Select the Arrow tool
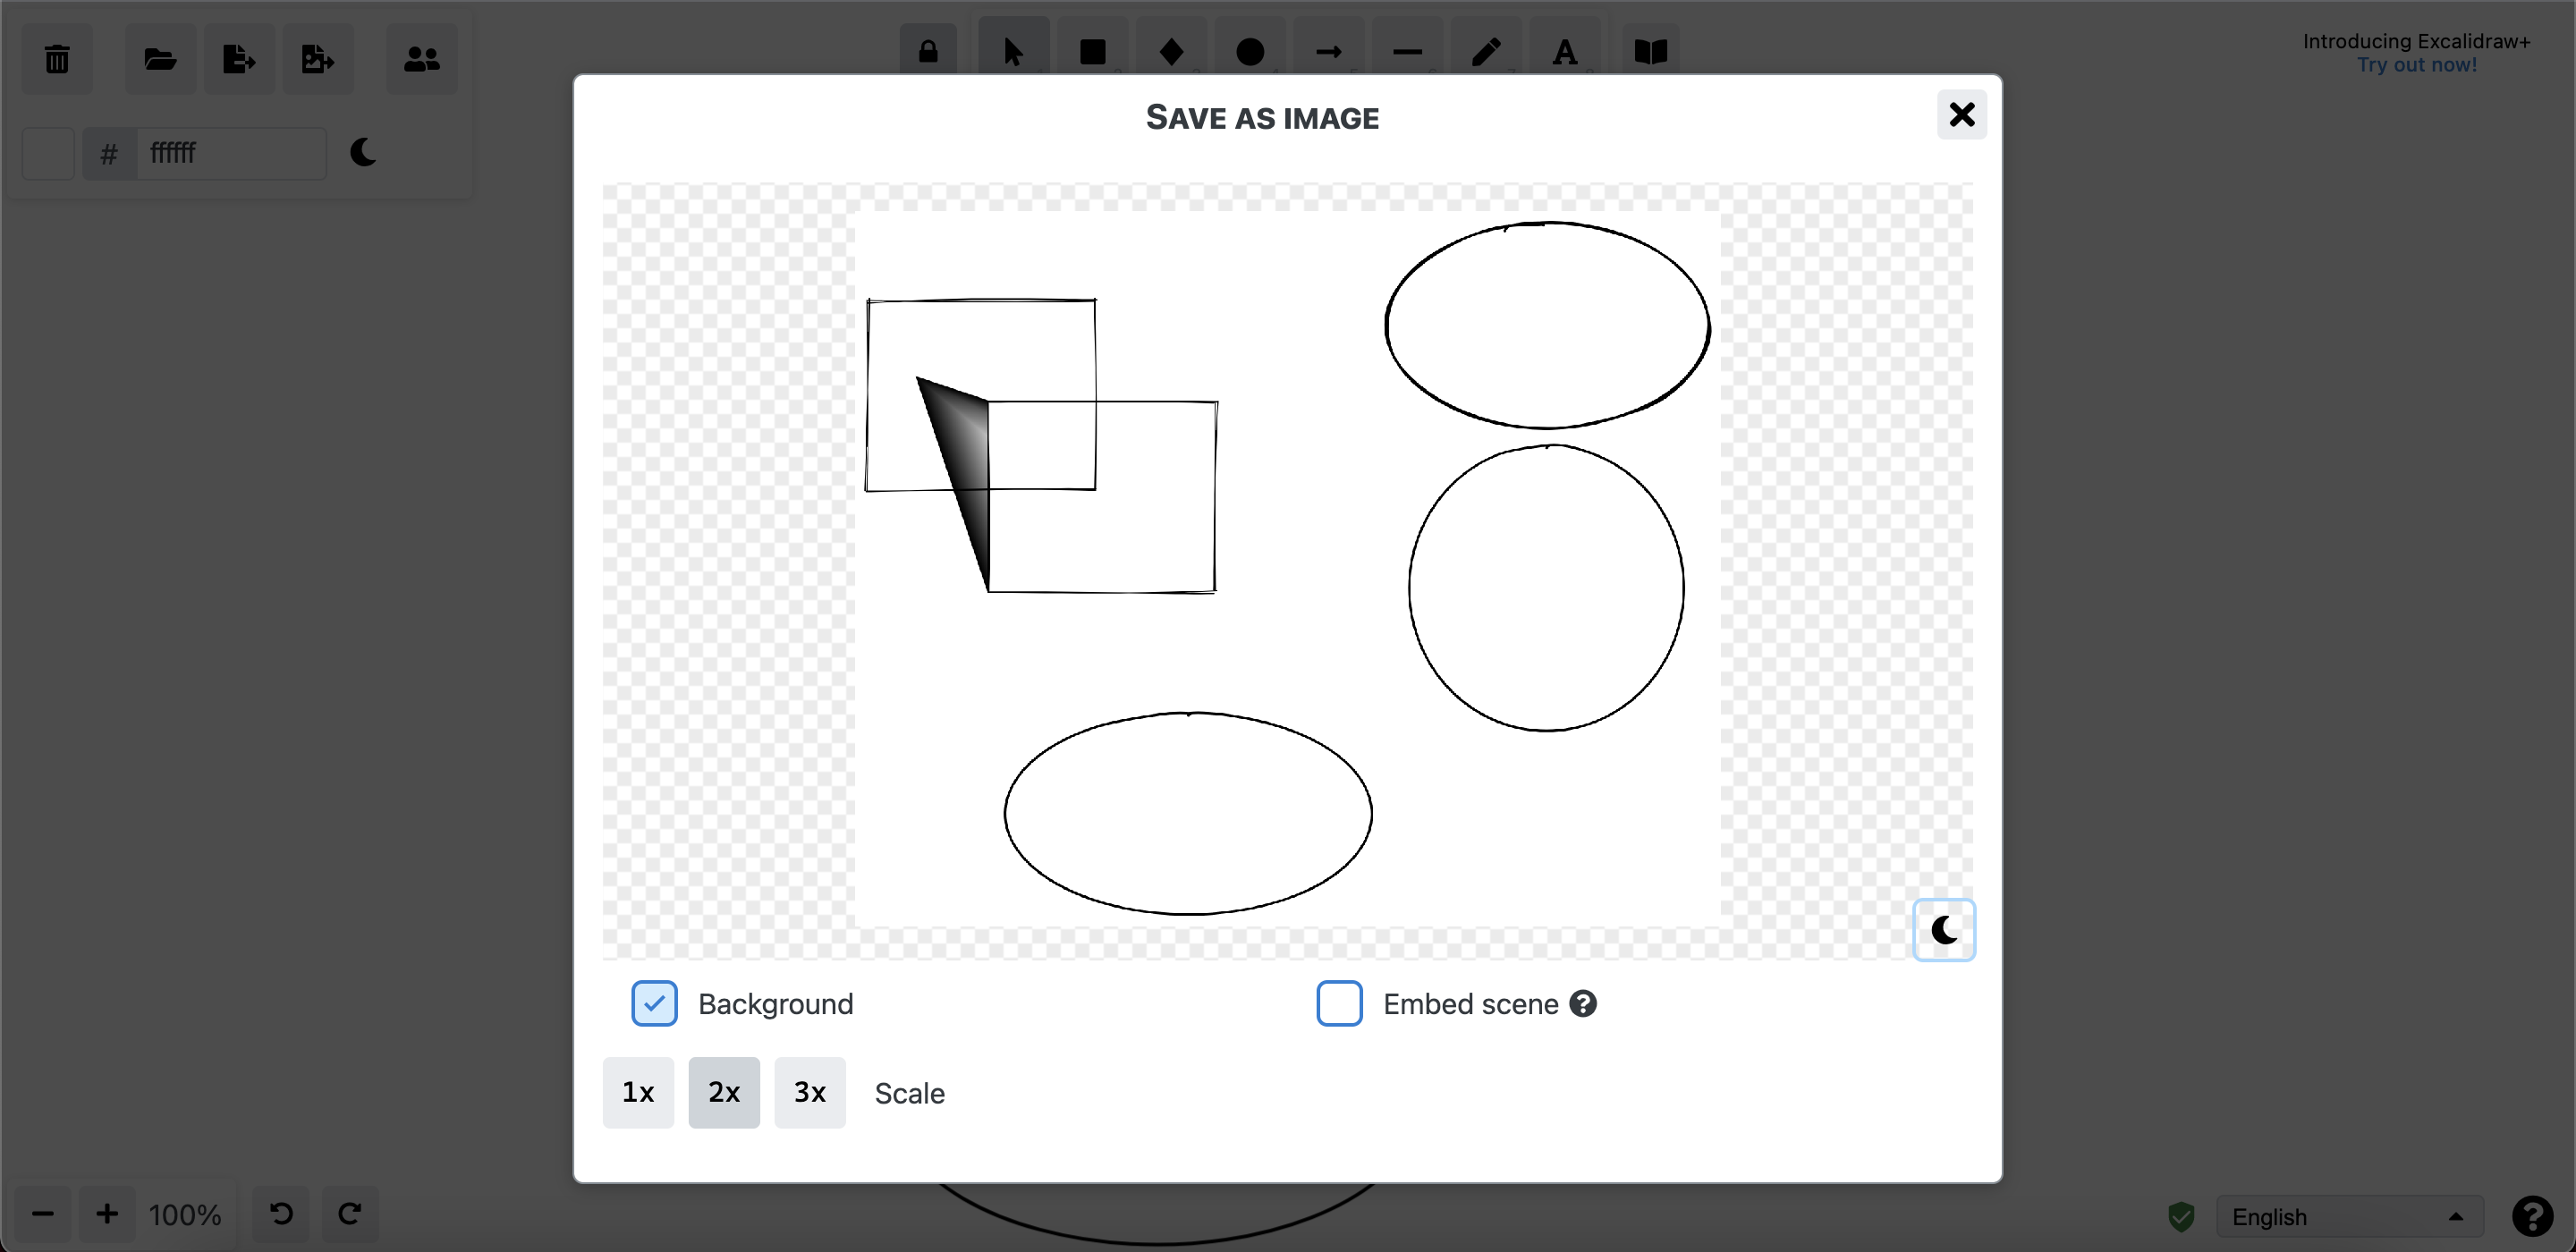The image size is (2576, 1252). 1327,52
